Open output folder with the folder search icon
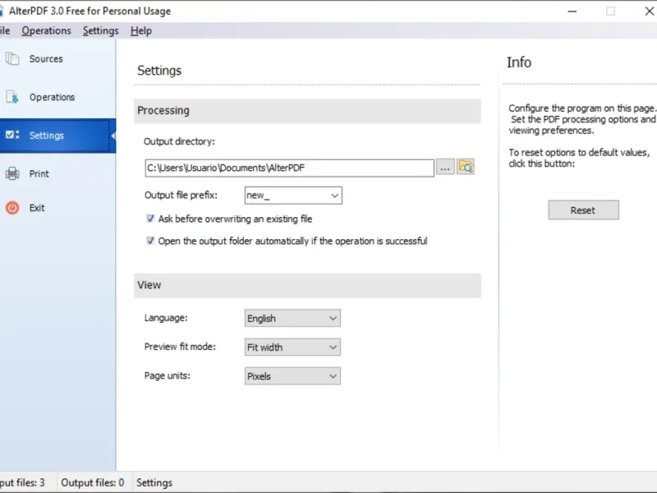Screen dimensions: 657x493 (466, 168)
